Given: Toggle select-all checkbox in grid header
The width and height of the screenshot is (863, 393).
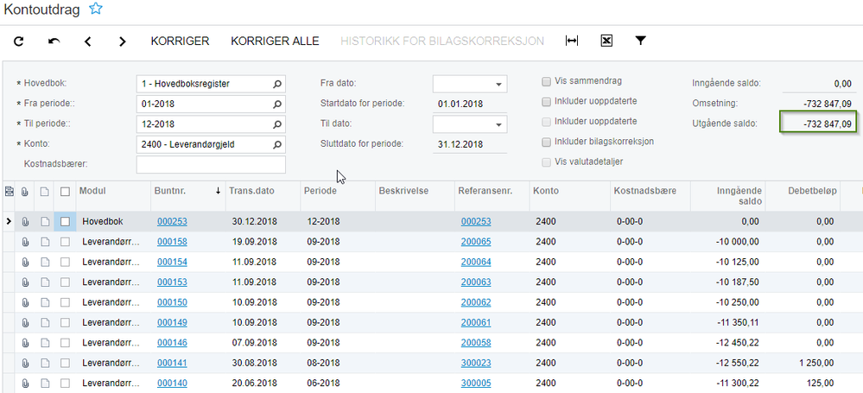Looking at the screenshot, I should pyautogui.click(x=65, y=192).
